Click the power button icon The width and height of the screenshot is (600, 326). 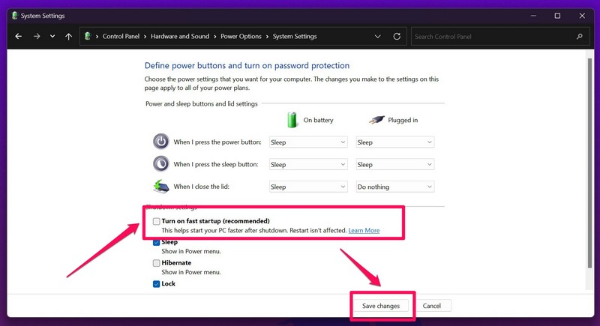pyautogui.click(x=161, y=142)
